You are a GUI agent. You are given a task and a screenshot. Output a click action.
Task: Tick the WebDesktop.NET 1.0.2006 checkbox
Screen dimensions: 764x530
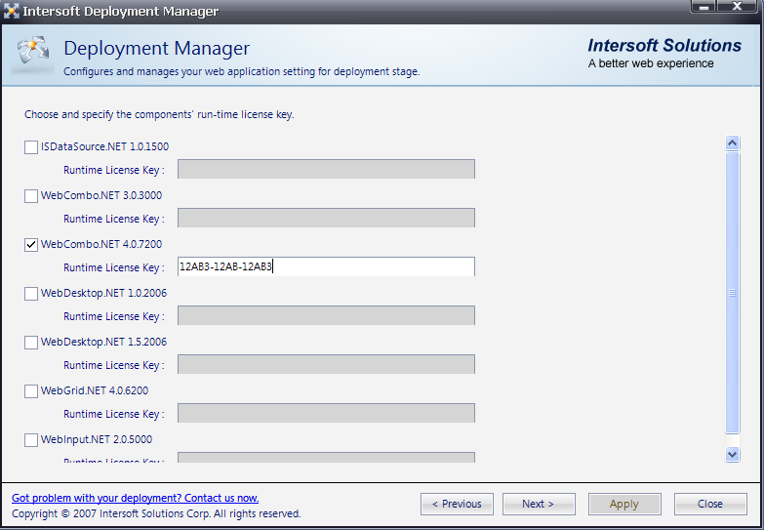coord(31,294)
